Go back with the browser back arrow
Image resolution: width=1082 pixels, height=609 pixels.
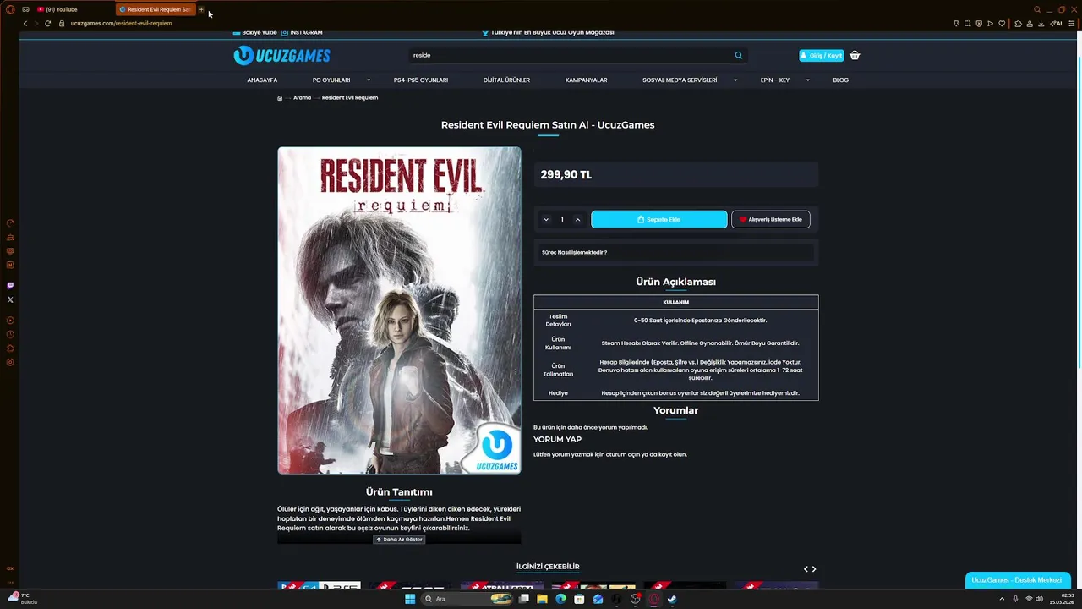click(25, 24)
